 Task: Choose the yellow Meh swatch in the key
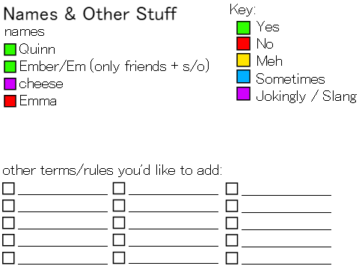[243, 60]
